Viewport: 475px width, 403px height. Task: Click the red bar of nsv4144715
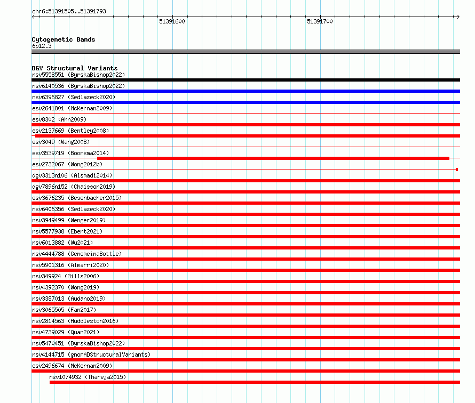point(246,360)
